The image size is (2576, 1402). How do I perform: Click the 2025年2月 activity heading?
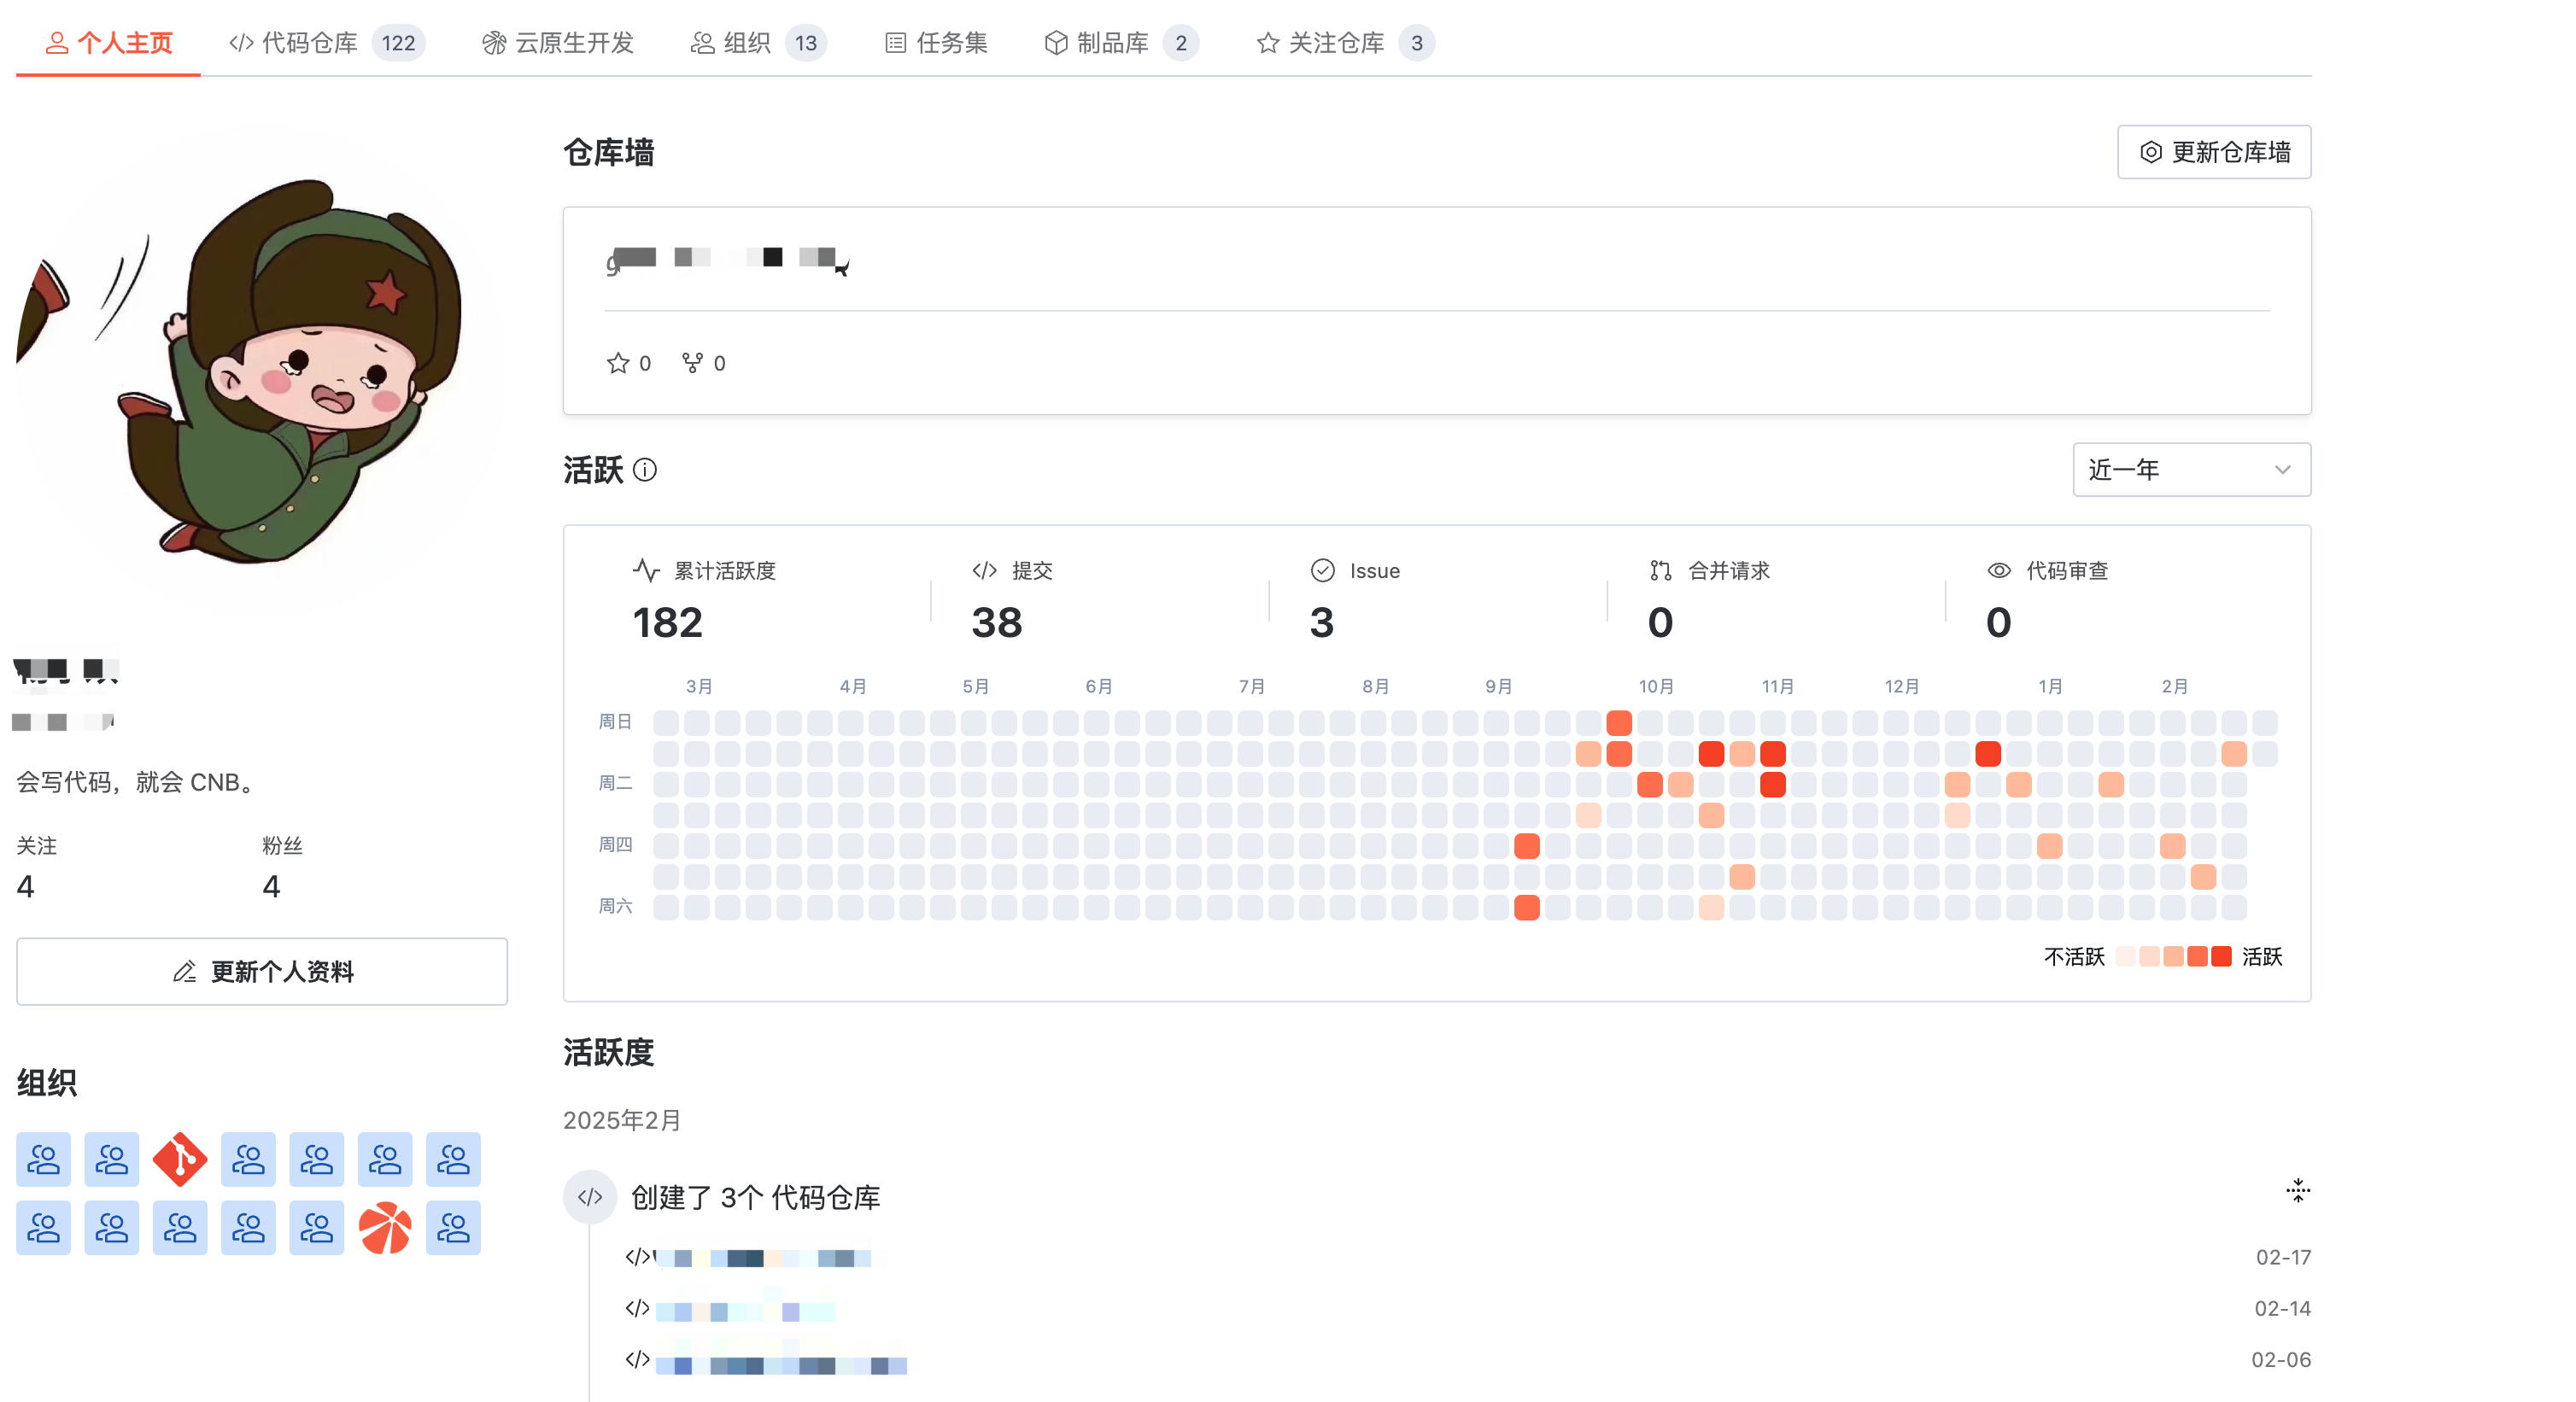pyautogui.click(x=622, y=1120)
